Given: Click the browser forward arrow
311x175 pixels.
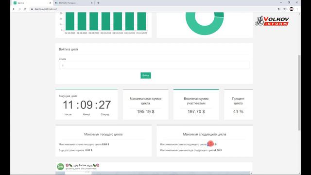Looking at the screenshot, I should click(x=19, y=9).
